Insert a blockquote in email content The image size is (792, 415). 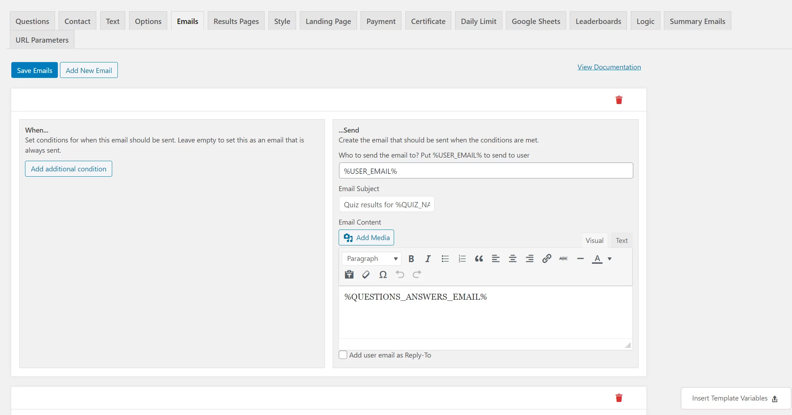click(479, 258)
